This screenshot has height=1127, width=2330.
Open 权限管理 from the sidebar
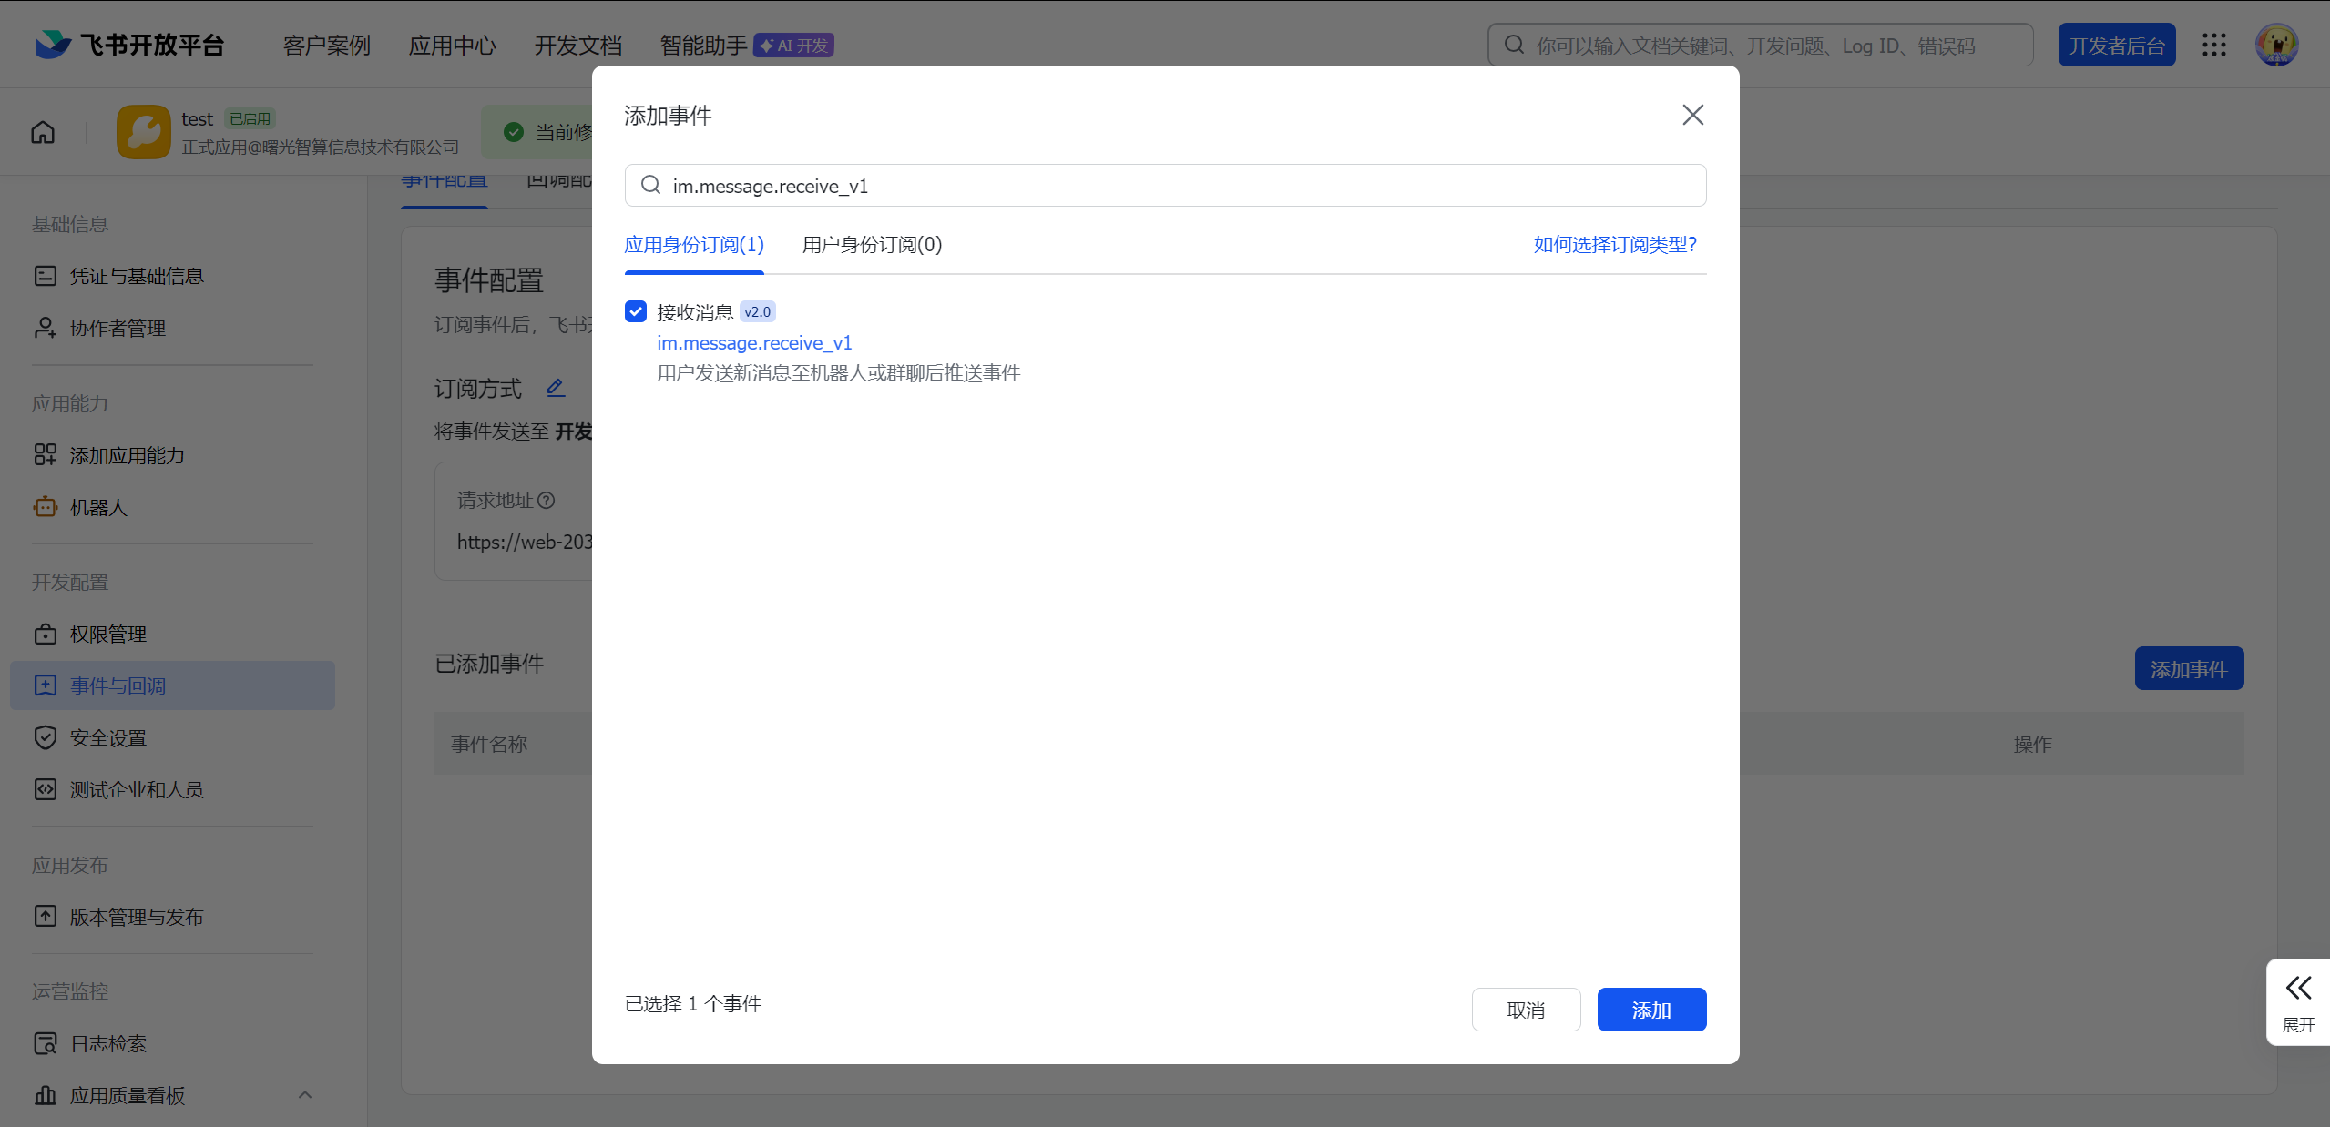tap(107, 634)
